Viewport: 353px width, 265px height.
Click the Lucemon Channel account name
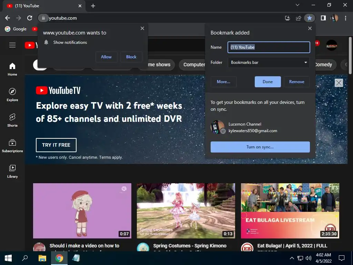click(x=245, y=124)
